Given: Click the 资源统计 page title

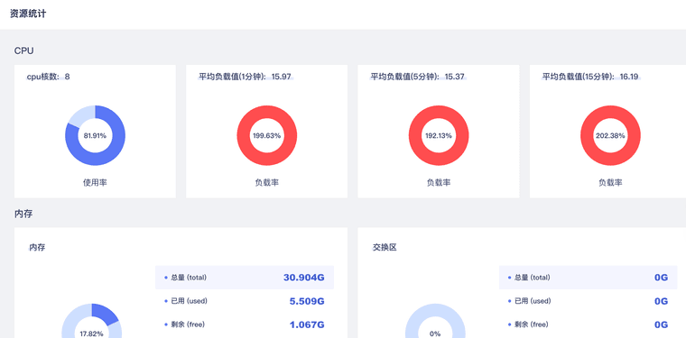Looking at the screenshot, I should [x=28, y=14].
